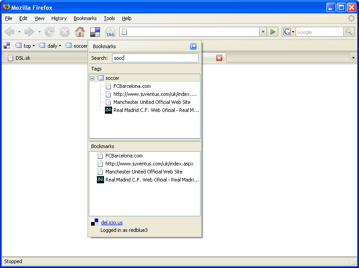
Task: Open the list all tabs dropdown
Action: (353, 58)
